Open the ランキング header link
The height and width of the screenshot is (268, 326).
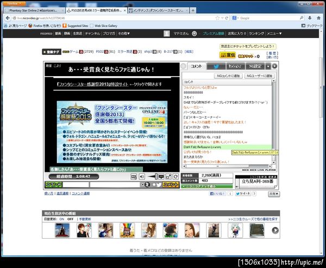(x=256, y=33)
